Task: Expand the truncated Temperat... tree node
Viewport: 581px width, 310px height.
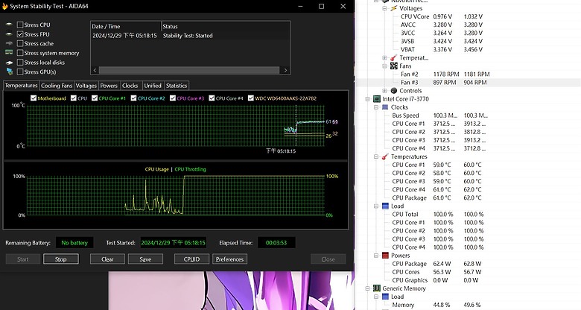Action: (384, 58)
